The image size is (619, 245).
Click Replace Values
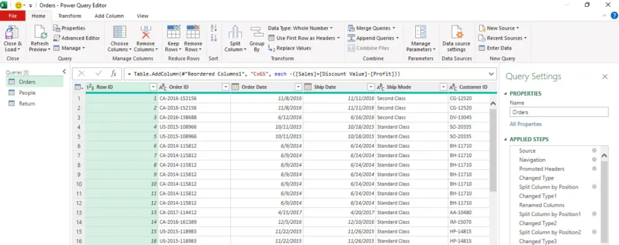[289, 48]
